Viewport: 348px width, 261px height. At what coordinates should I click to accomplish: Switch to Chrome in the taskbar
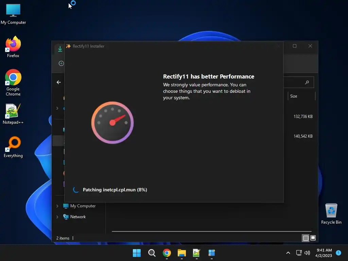tap(167, 253)
